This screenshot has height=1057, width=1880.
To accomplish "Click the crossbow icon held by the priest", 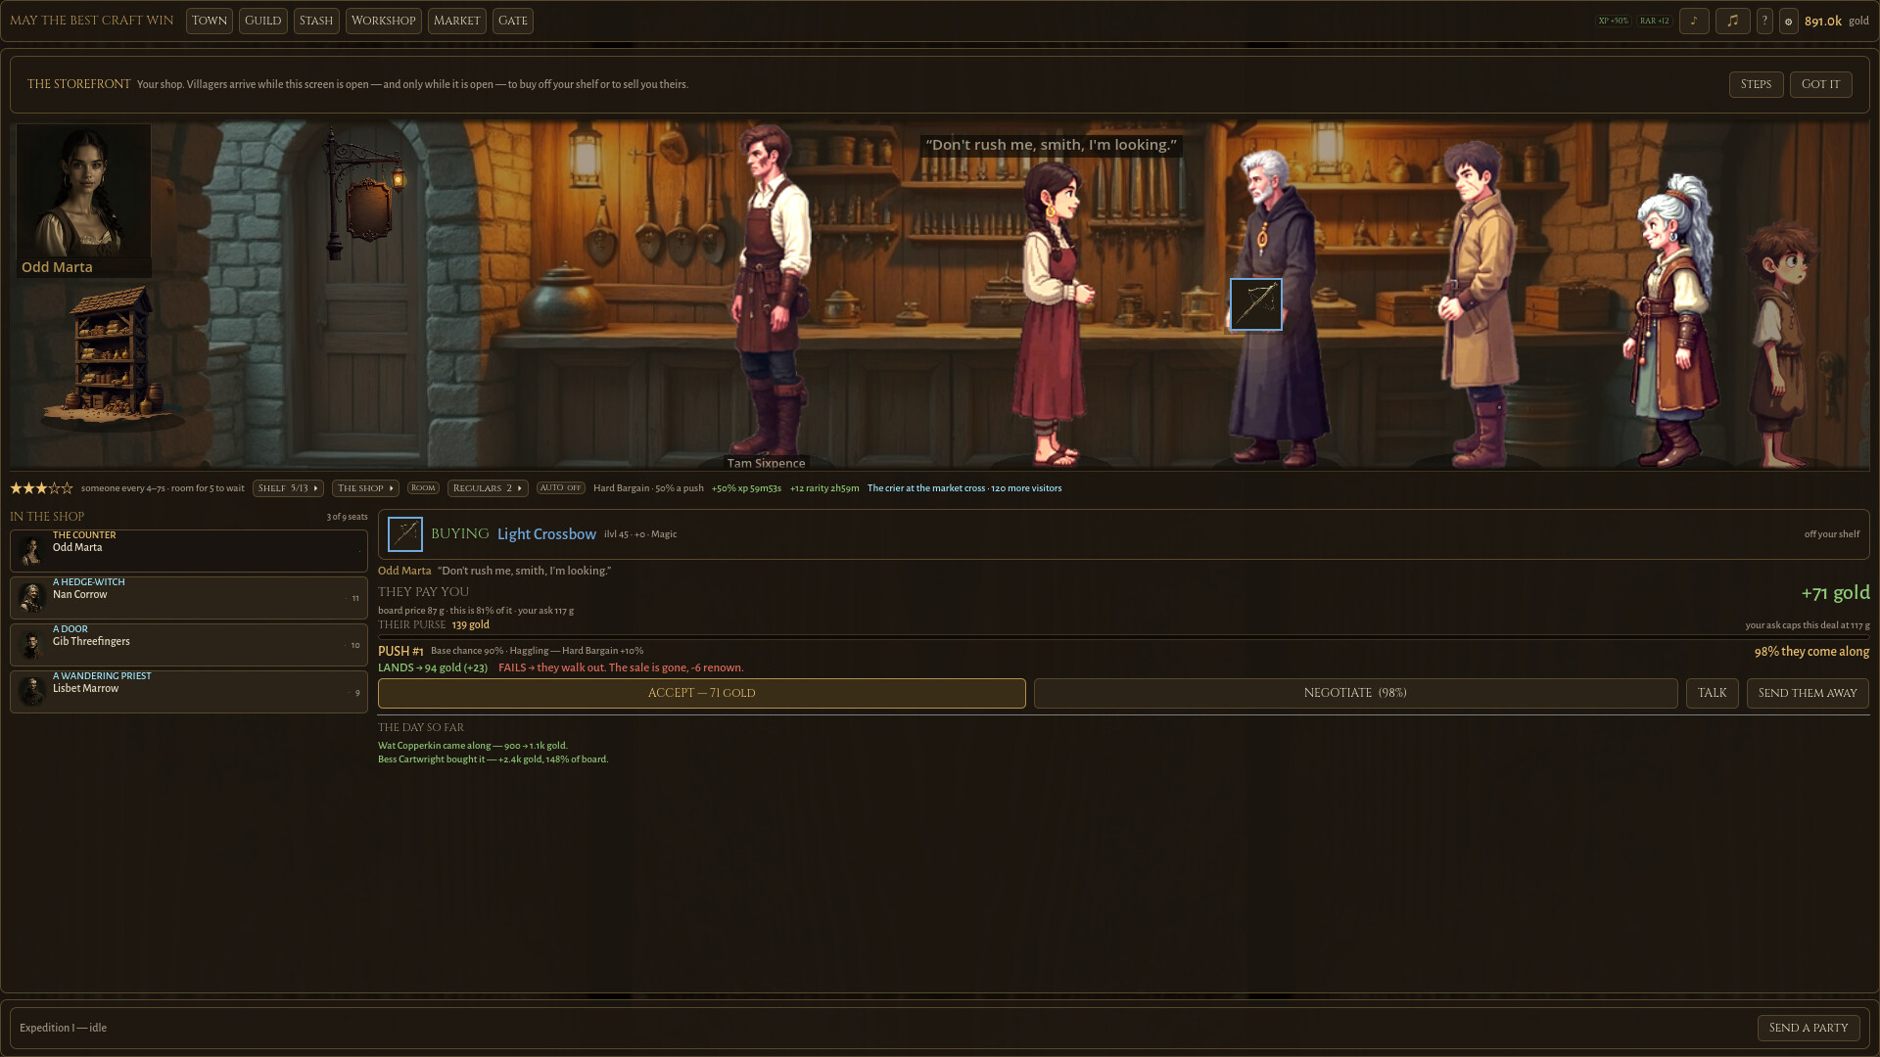I will [x=1256, y=304].
